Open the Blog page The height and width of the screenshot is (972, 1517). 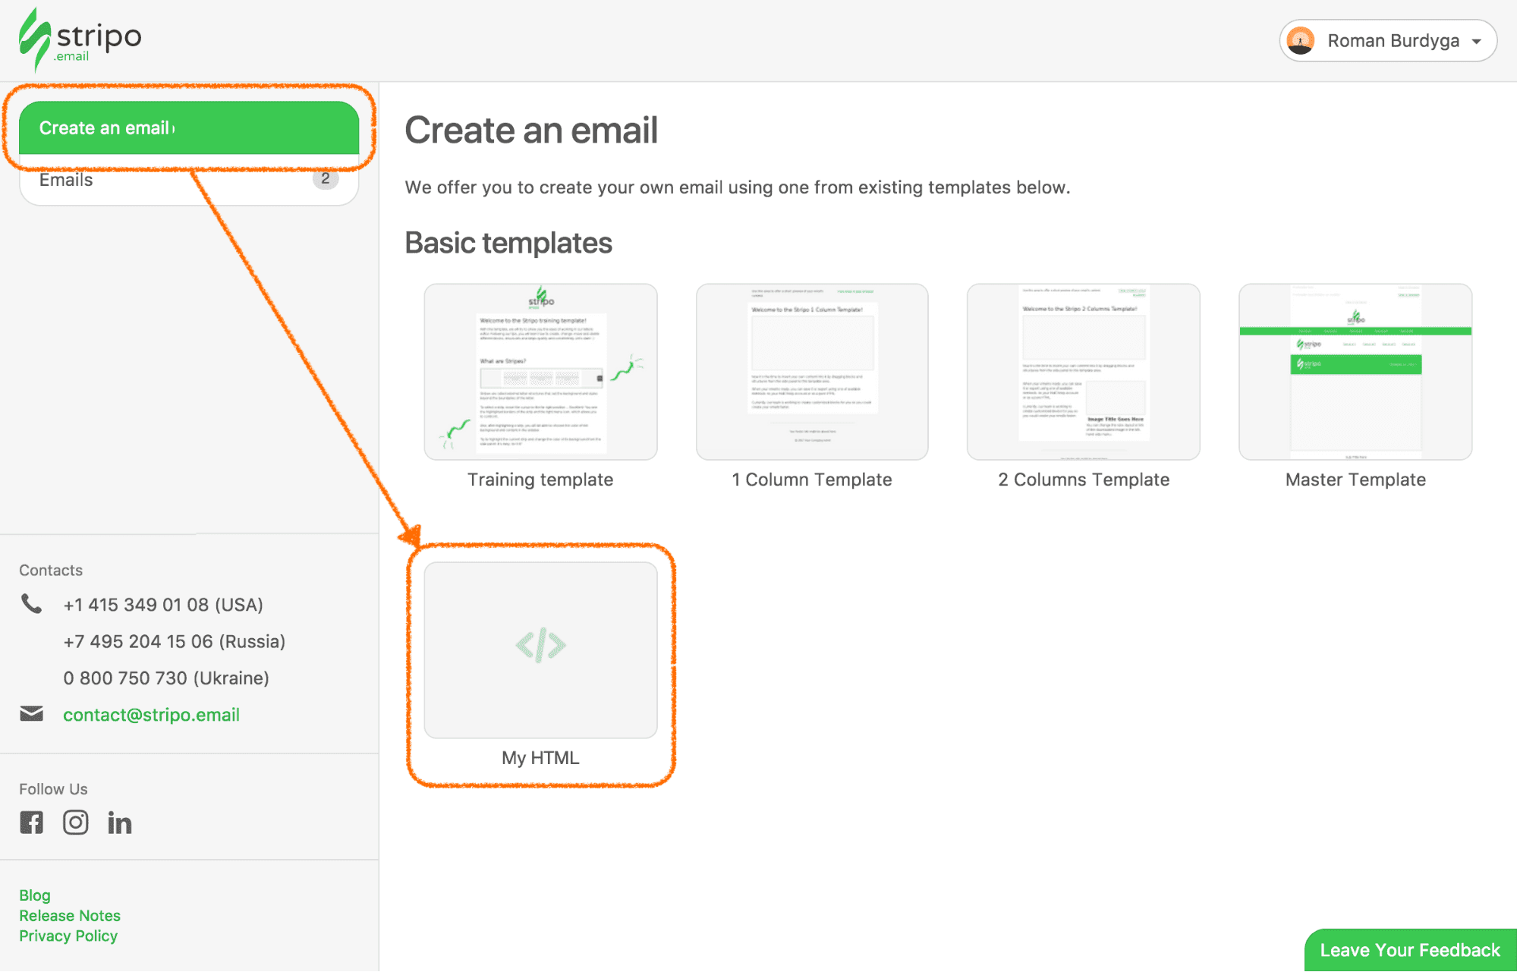pyautogui.click(x=34, y=895)
